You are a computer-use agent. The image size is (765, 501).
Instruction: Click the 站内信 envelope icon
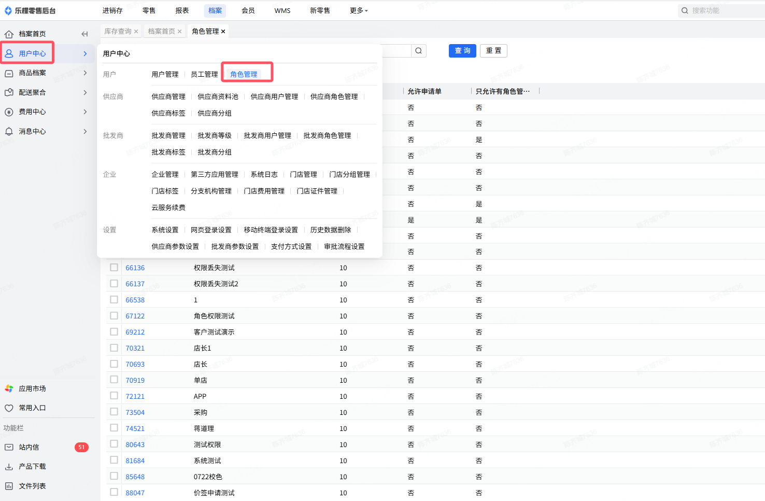9,447
